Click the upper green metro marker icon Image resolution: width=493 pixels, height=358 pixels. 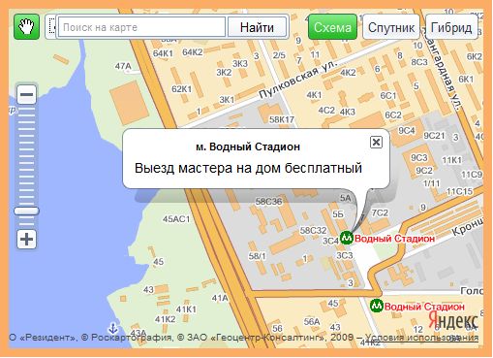(347, 238)
